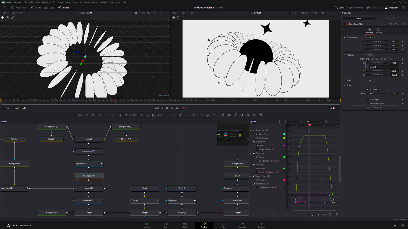The width and height of the screenshot is (408, 229).
Task: Enable the Invert Transform checkbox
Action: click(367, 103)
